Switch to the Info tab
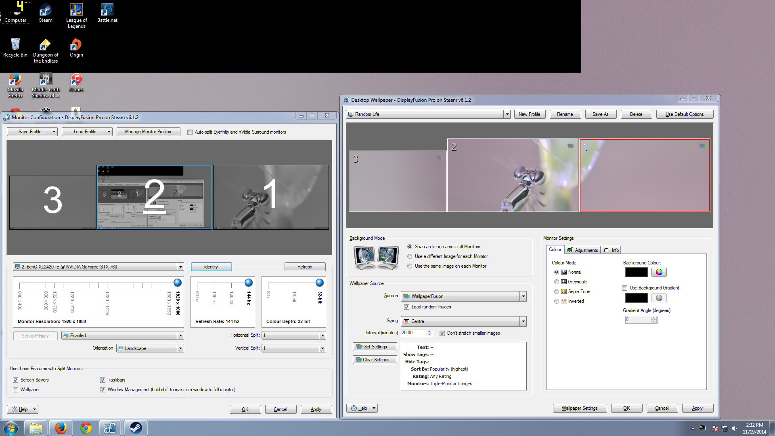 pos(611,250)
